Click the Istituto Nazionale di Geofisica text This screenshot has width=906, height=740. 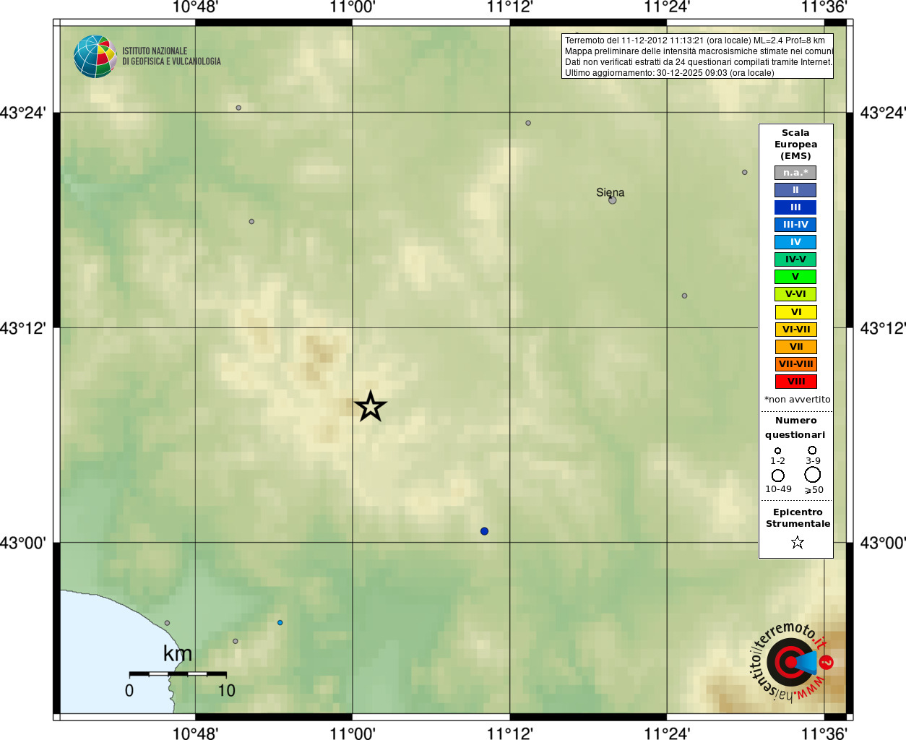tap(171, 56)
